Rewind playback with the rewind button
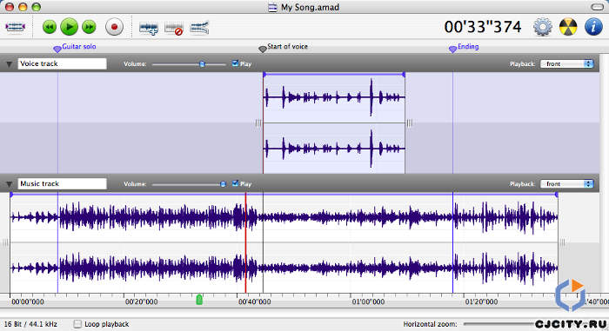The height and width of the screenshot is (331, 609). 50,27
